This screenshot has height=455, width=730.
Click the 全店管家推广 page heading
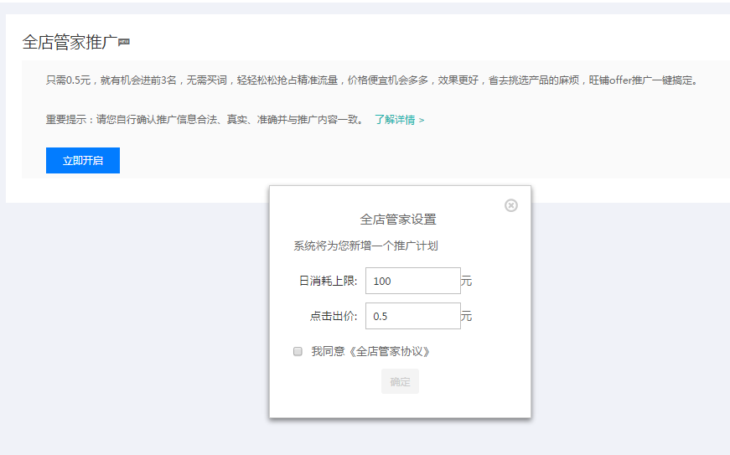(x=70, y=43)
